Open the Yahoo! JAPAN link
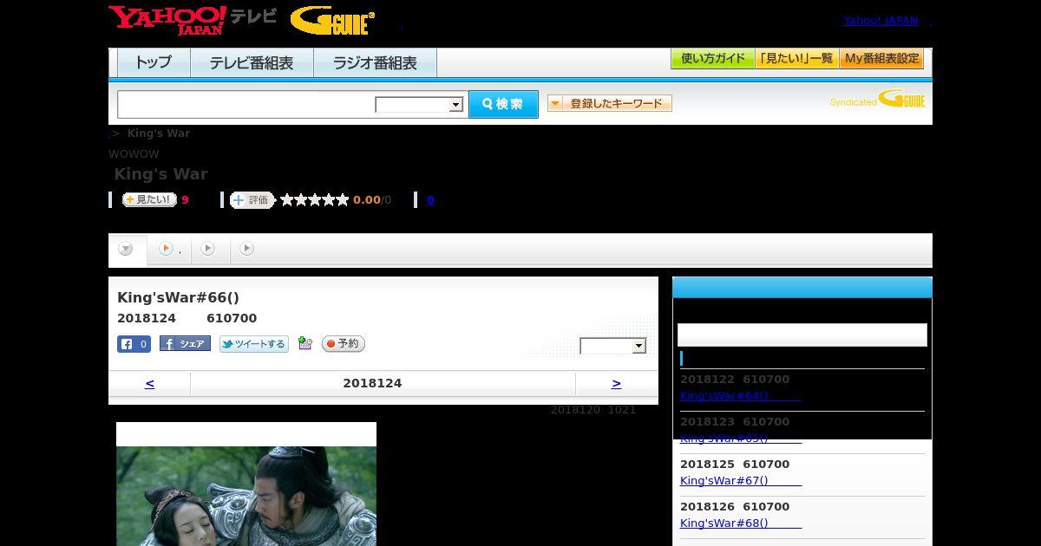This screenshot has height=546, width=1041. tap(881, 20)
